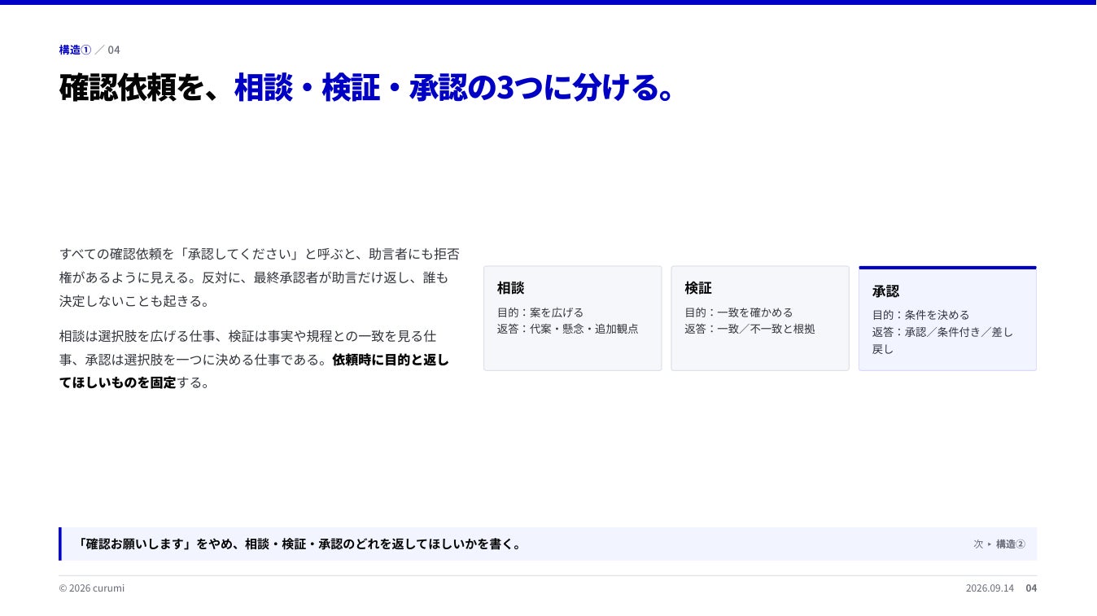
Task: Click the second paragraph starting 相談は選択肢
Action: [x=254, y=359]
